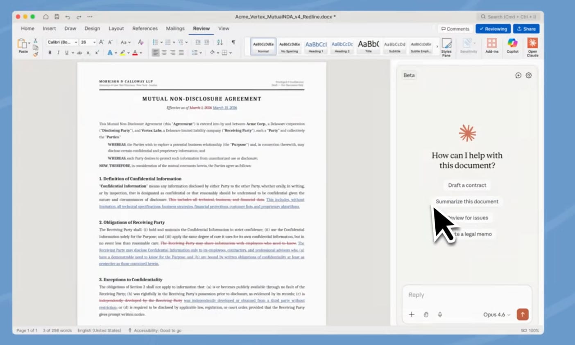This screenshot has height=345, width=575.
Task: Align text to the right
Action: coord(173,53)
